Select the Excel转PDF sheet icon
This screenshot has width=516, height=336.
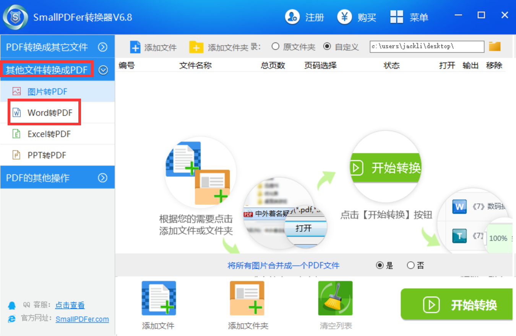(16, 134)
